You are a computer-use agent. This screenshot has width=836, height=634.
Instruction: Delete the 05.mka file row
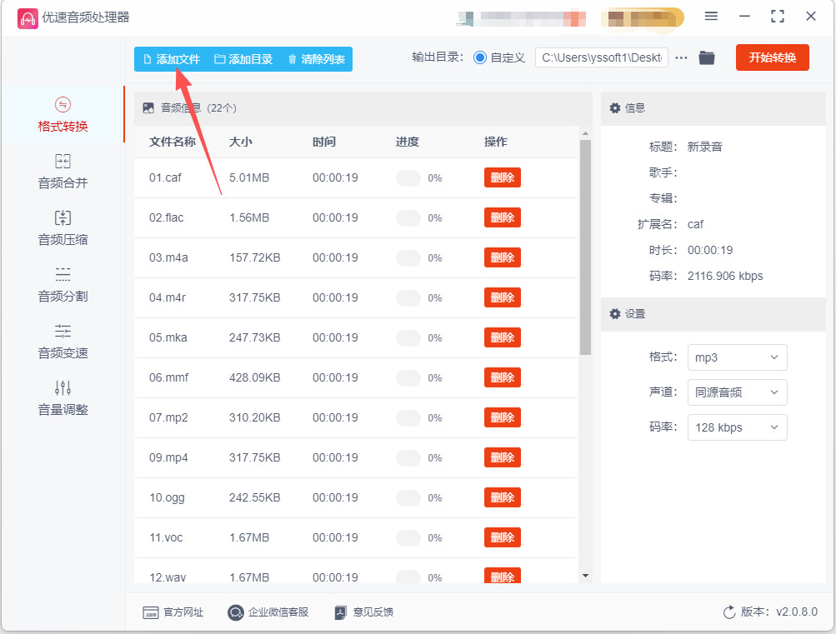tap(503, 337)
